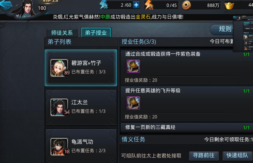Click the 快速组队 button
Screen dimensions: 253x163
click(237, 155)
